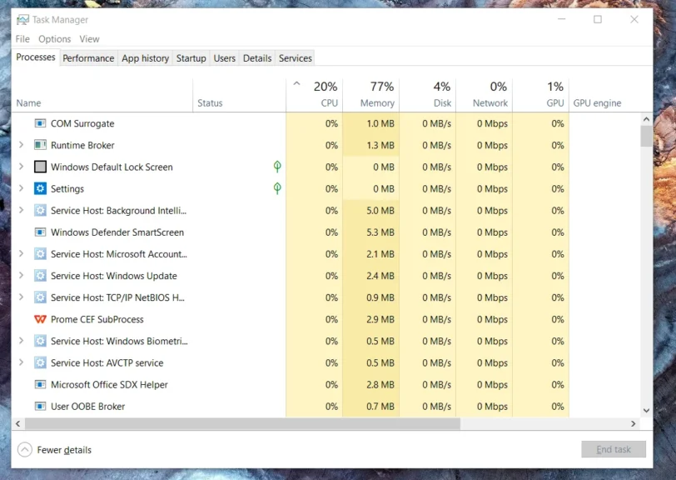The image size is (676, 480).
Task: Expand the Windows Default Lock Screen group
Action: click(21, 167)
